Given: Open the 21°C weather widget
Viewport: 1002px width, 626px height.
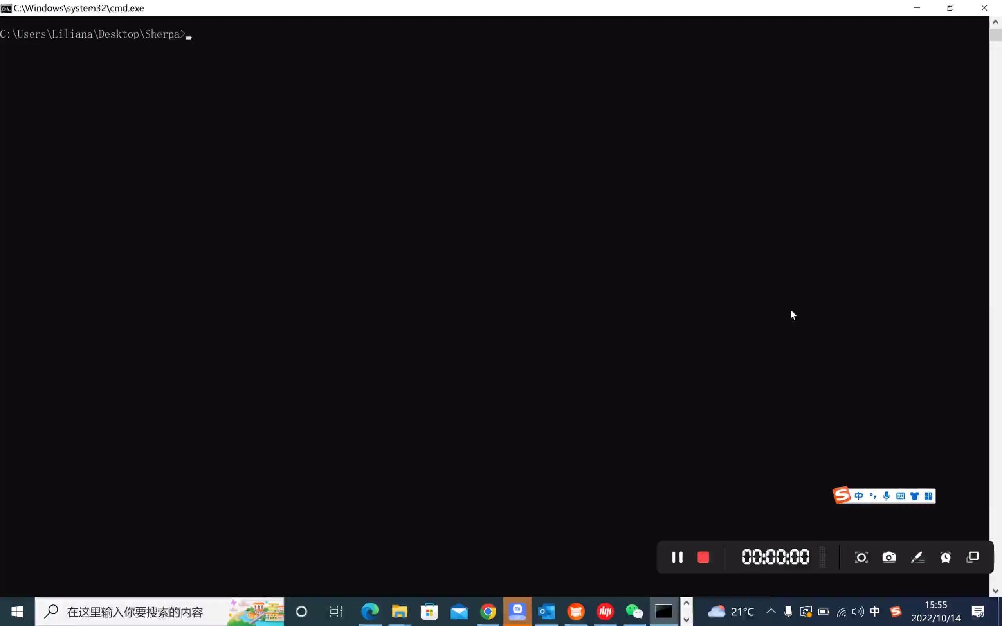Looking at the screenshot, I should point(731,612).
